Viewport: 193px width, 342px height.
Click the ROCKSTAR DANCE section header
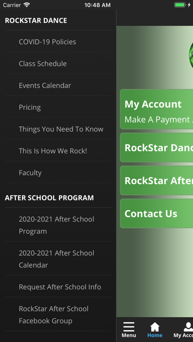point(36,21)
